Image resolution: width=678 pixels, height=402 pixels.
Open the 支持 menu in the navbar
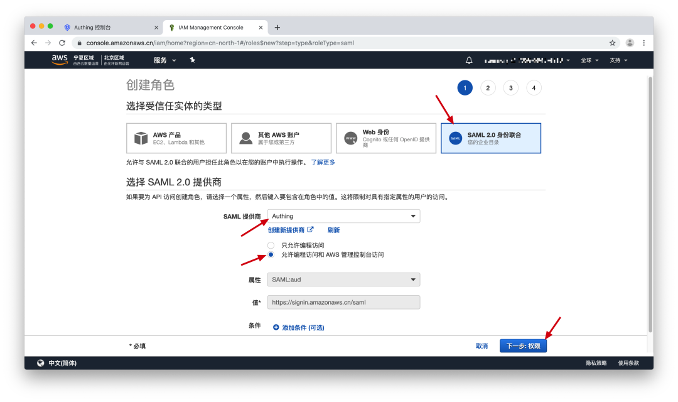click(618, 60)
